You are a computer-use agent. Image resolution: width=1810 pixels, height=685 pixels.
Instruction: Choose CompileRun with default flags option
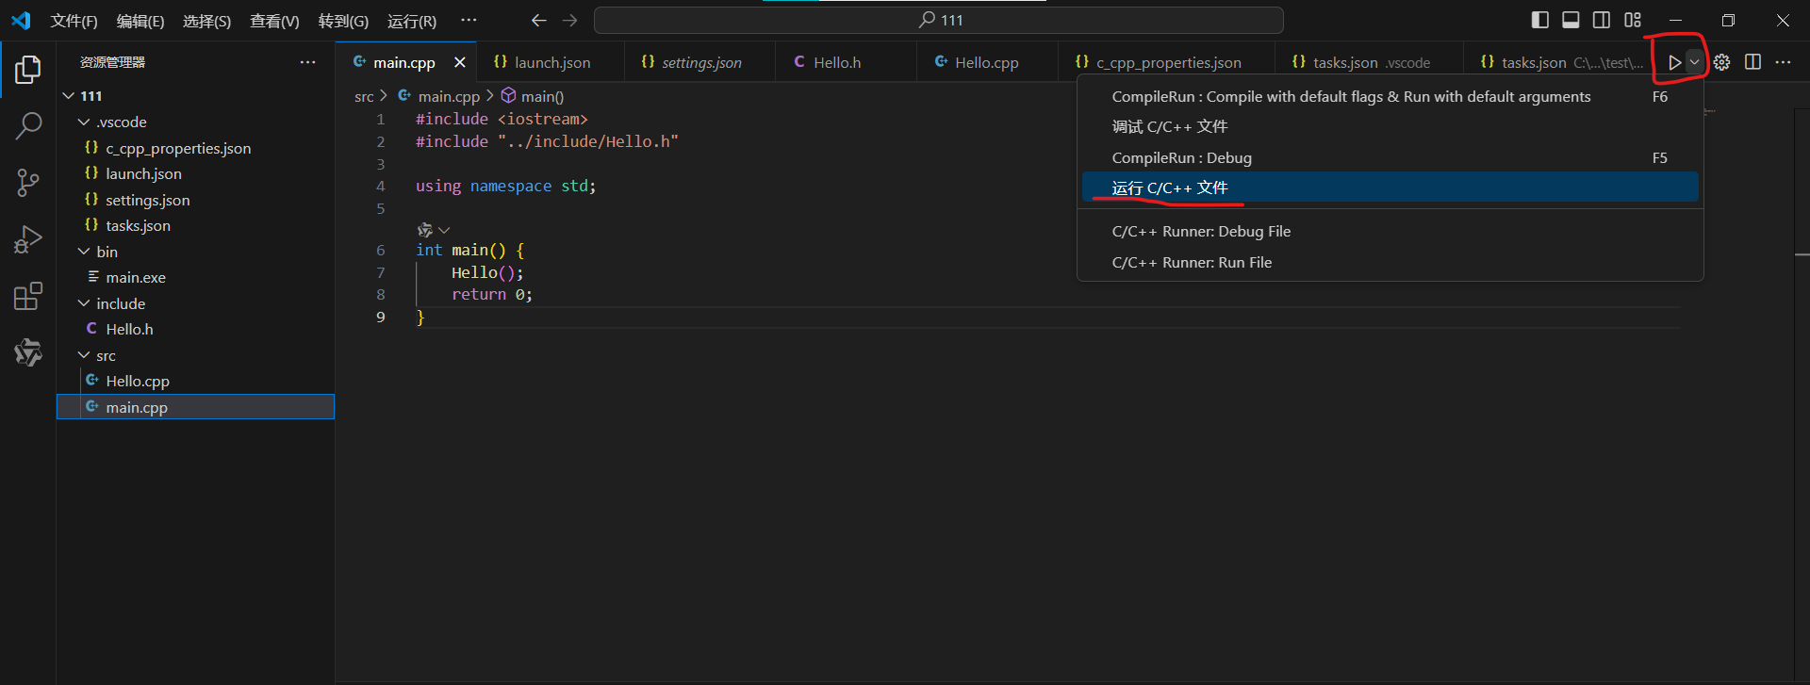pos(1390,96)
